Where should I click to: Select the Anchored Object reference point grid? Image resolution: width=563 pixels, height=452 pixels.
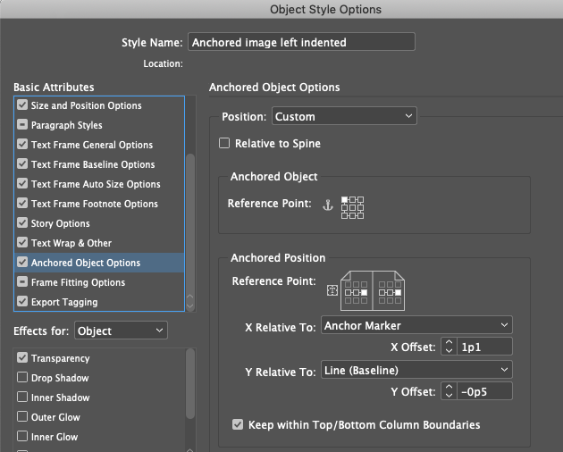click(x=352, y=207)
